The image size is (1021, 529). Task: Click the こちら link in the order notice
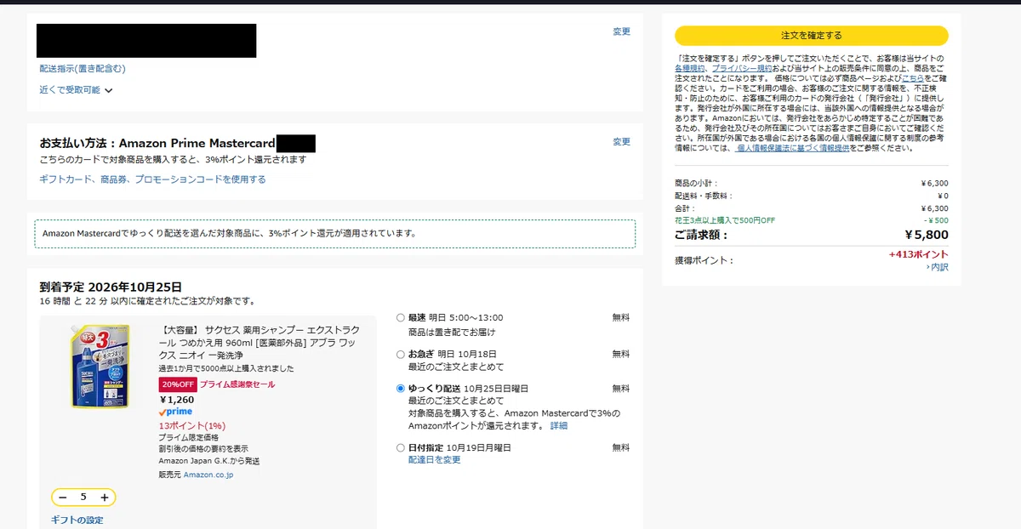pyautogui.click(x=912, y=77)
